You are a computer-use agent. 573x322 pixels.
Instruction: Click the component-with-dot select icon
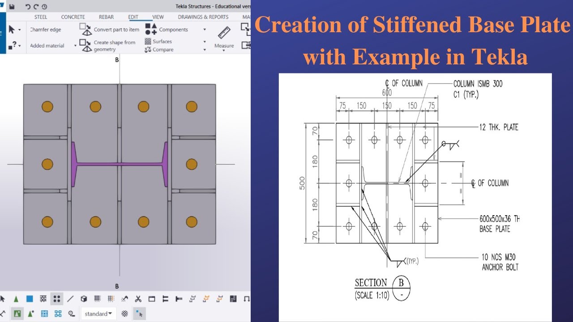tap(30, 314)
